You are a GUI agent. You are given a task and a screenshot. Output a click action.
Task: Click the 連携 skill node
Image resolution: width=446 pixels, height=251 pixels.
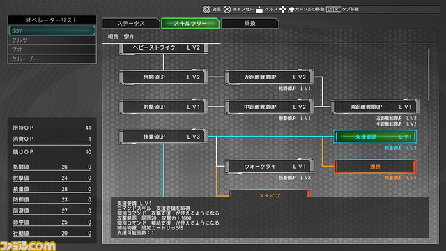tap(375, 166)
